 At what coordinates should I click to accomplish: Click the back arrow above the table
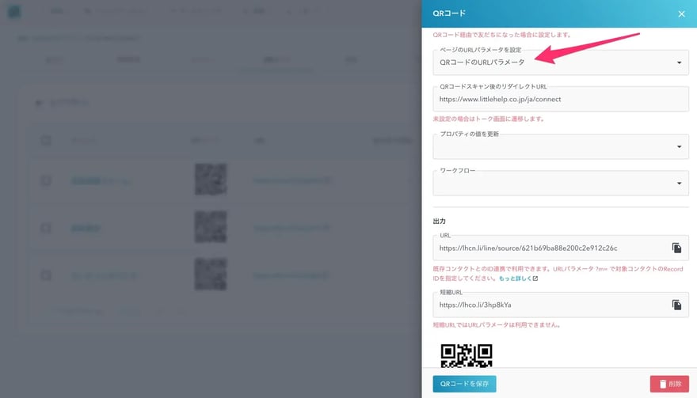click(x=40, y=102)
